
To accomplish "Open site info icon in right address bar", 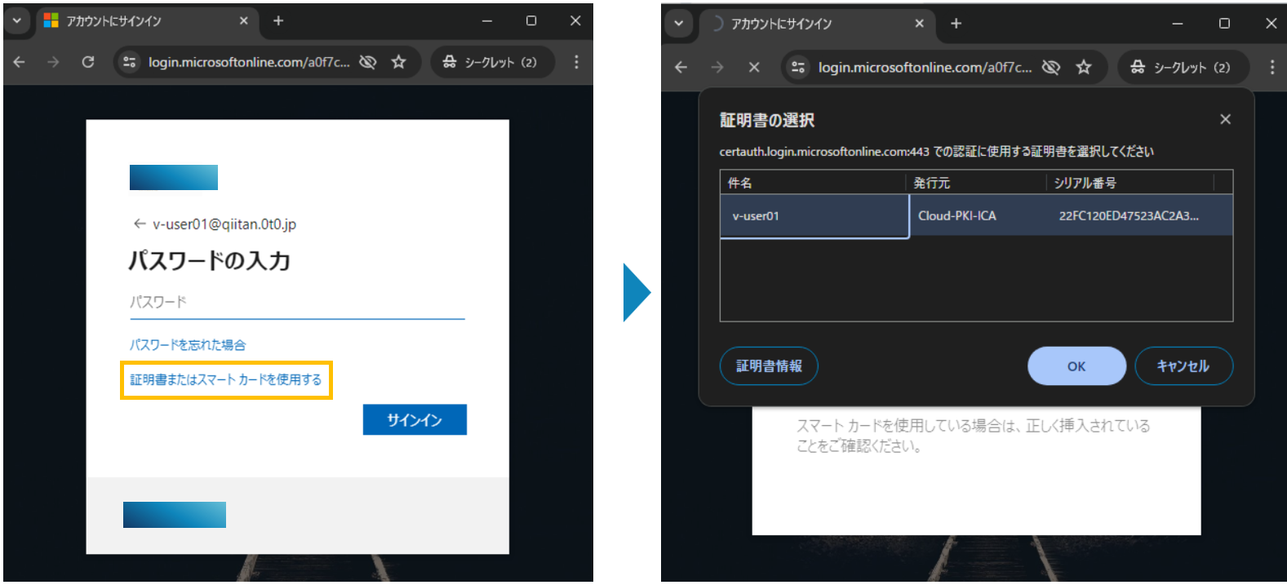I will click(798, 67).
